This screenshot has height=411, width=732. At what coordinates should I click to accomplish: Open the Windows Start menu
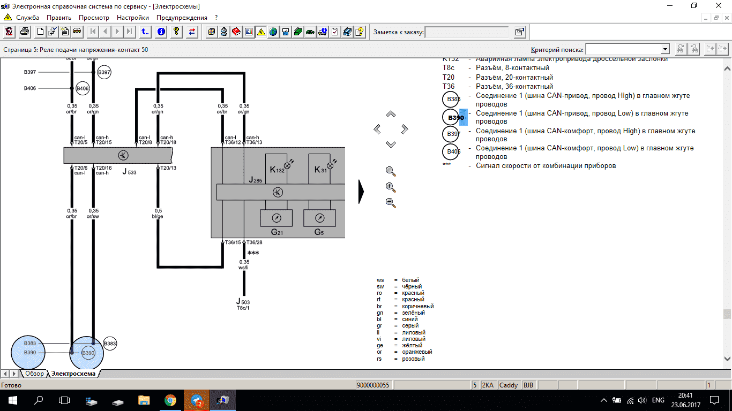point(13,400)
